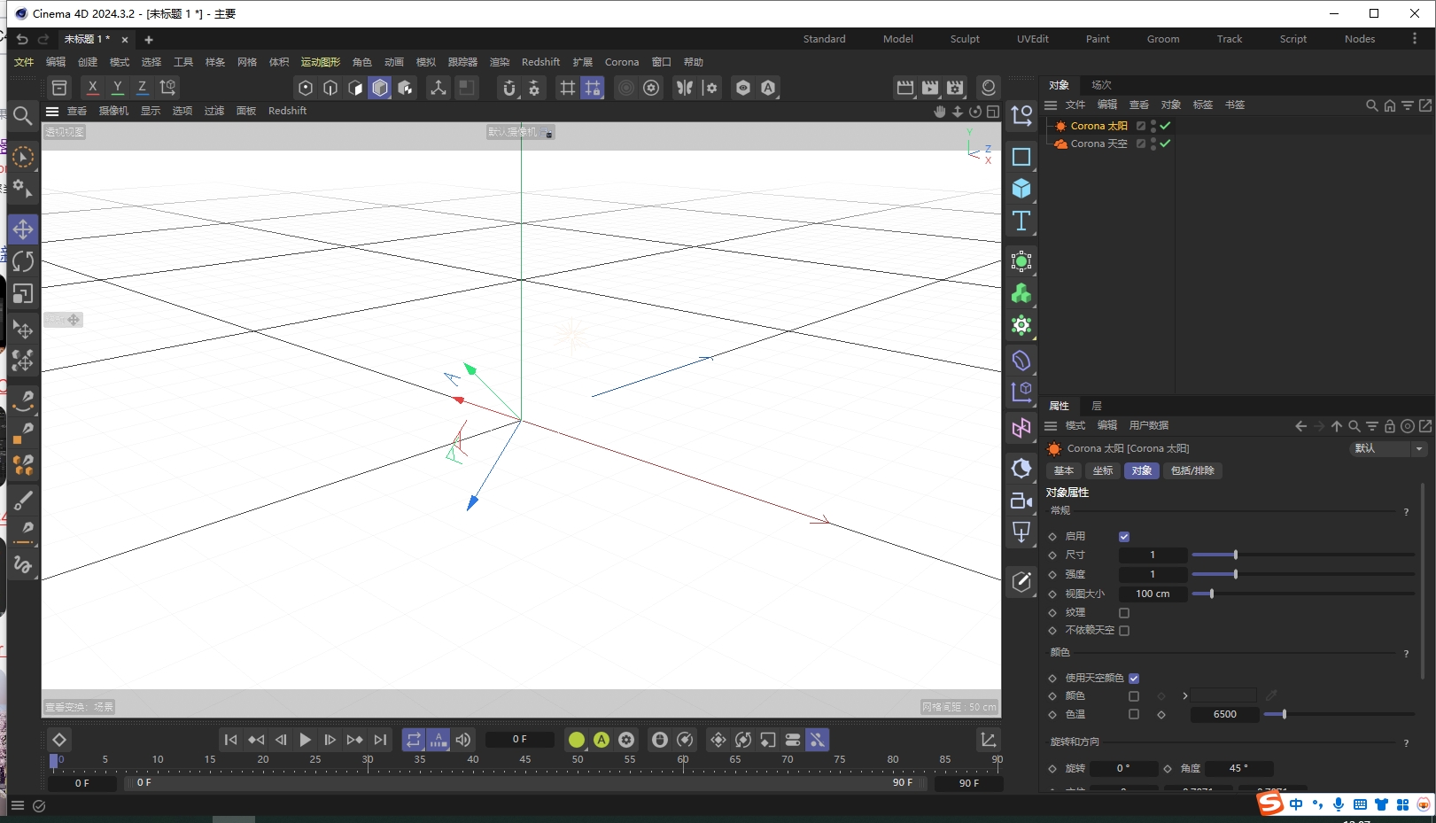Record active objects keyframe button
Viewport: 1436px width, 823px height.
577,740
